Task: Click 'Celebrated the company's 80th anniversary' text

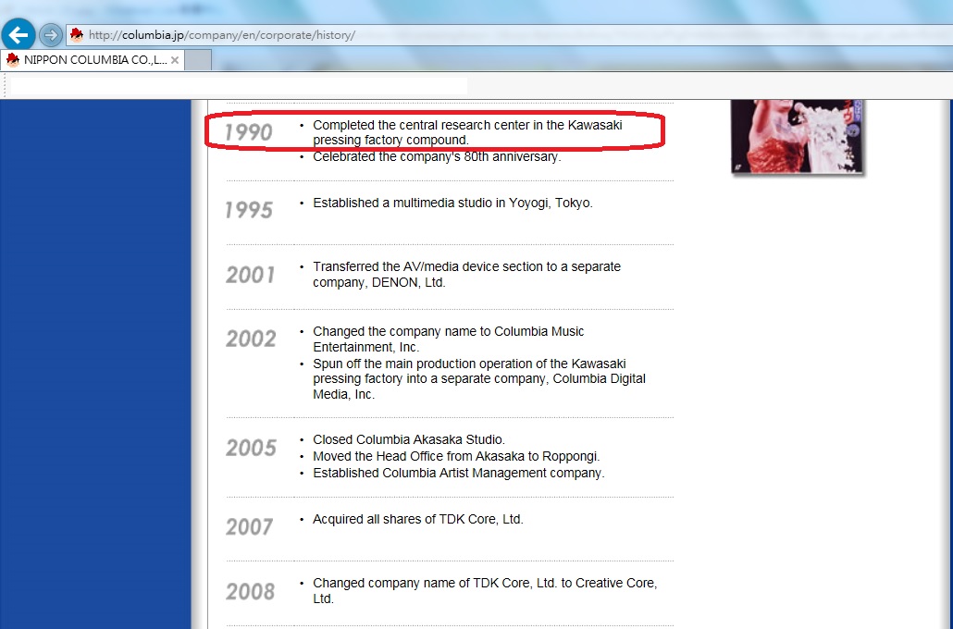Action: 437,157
